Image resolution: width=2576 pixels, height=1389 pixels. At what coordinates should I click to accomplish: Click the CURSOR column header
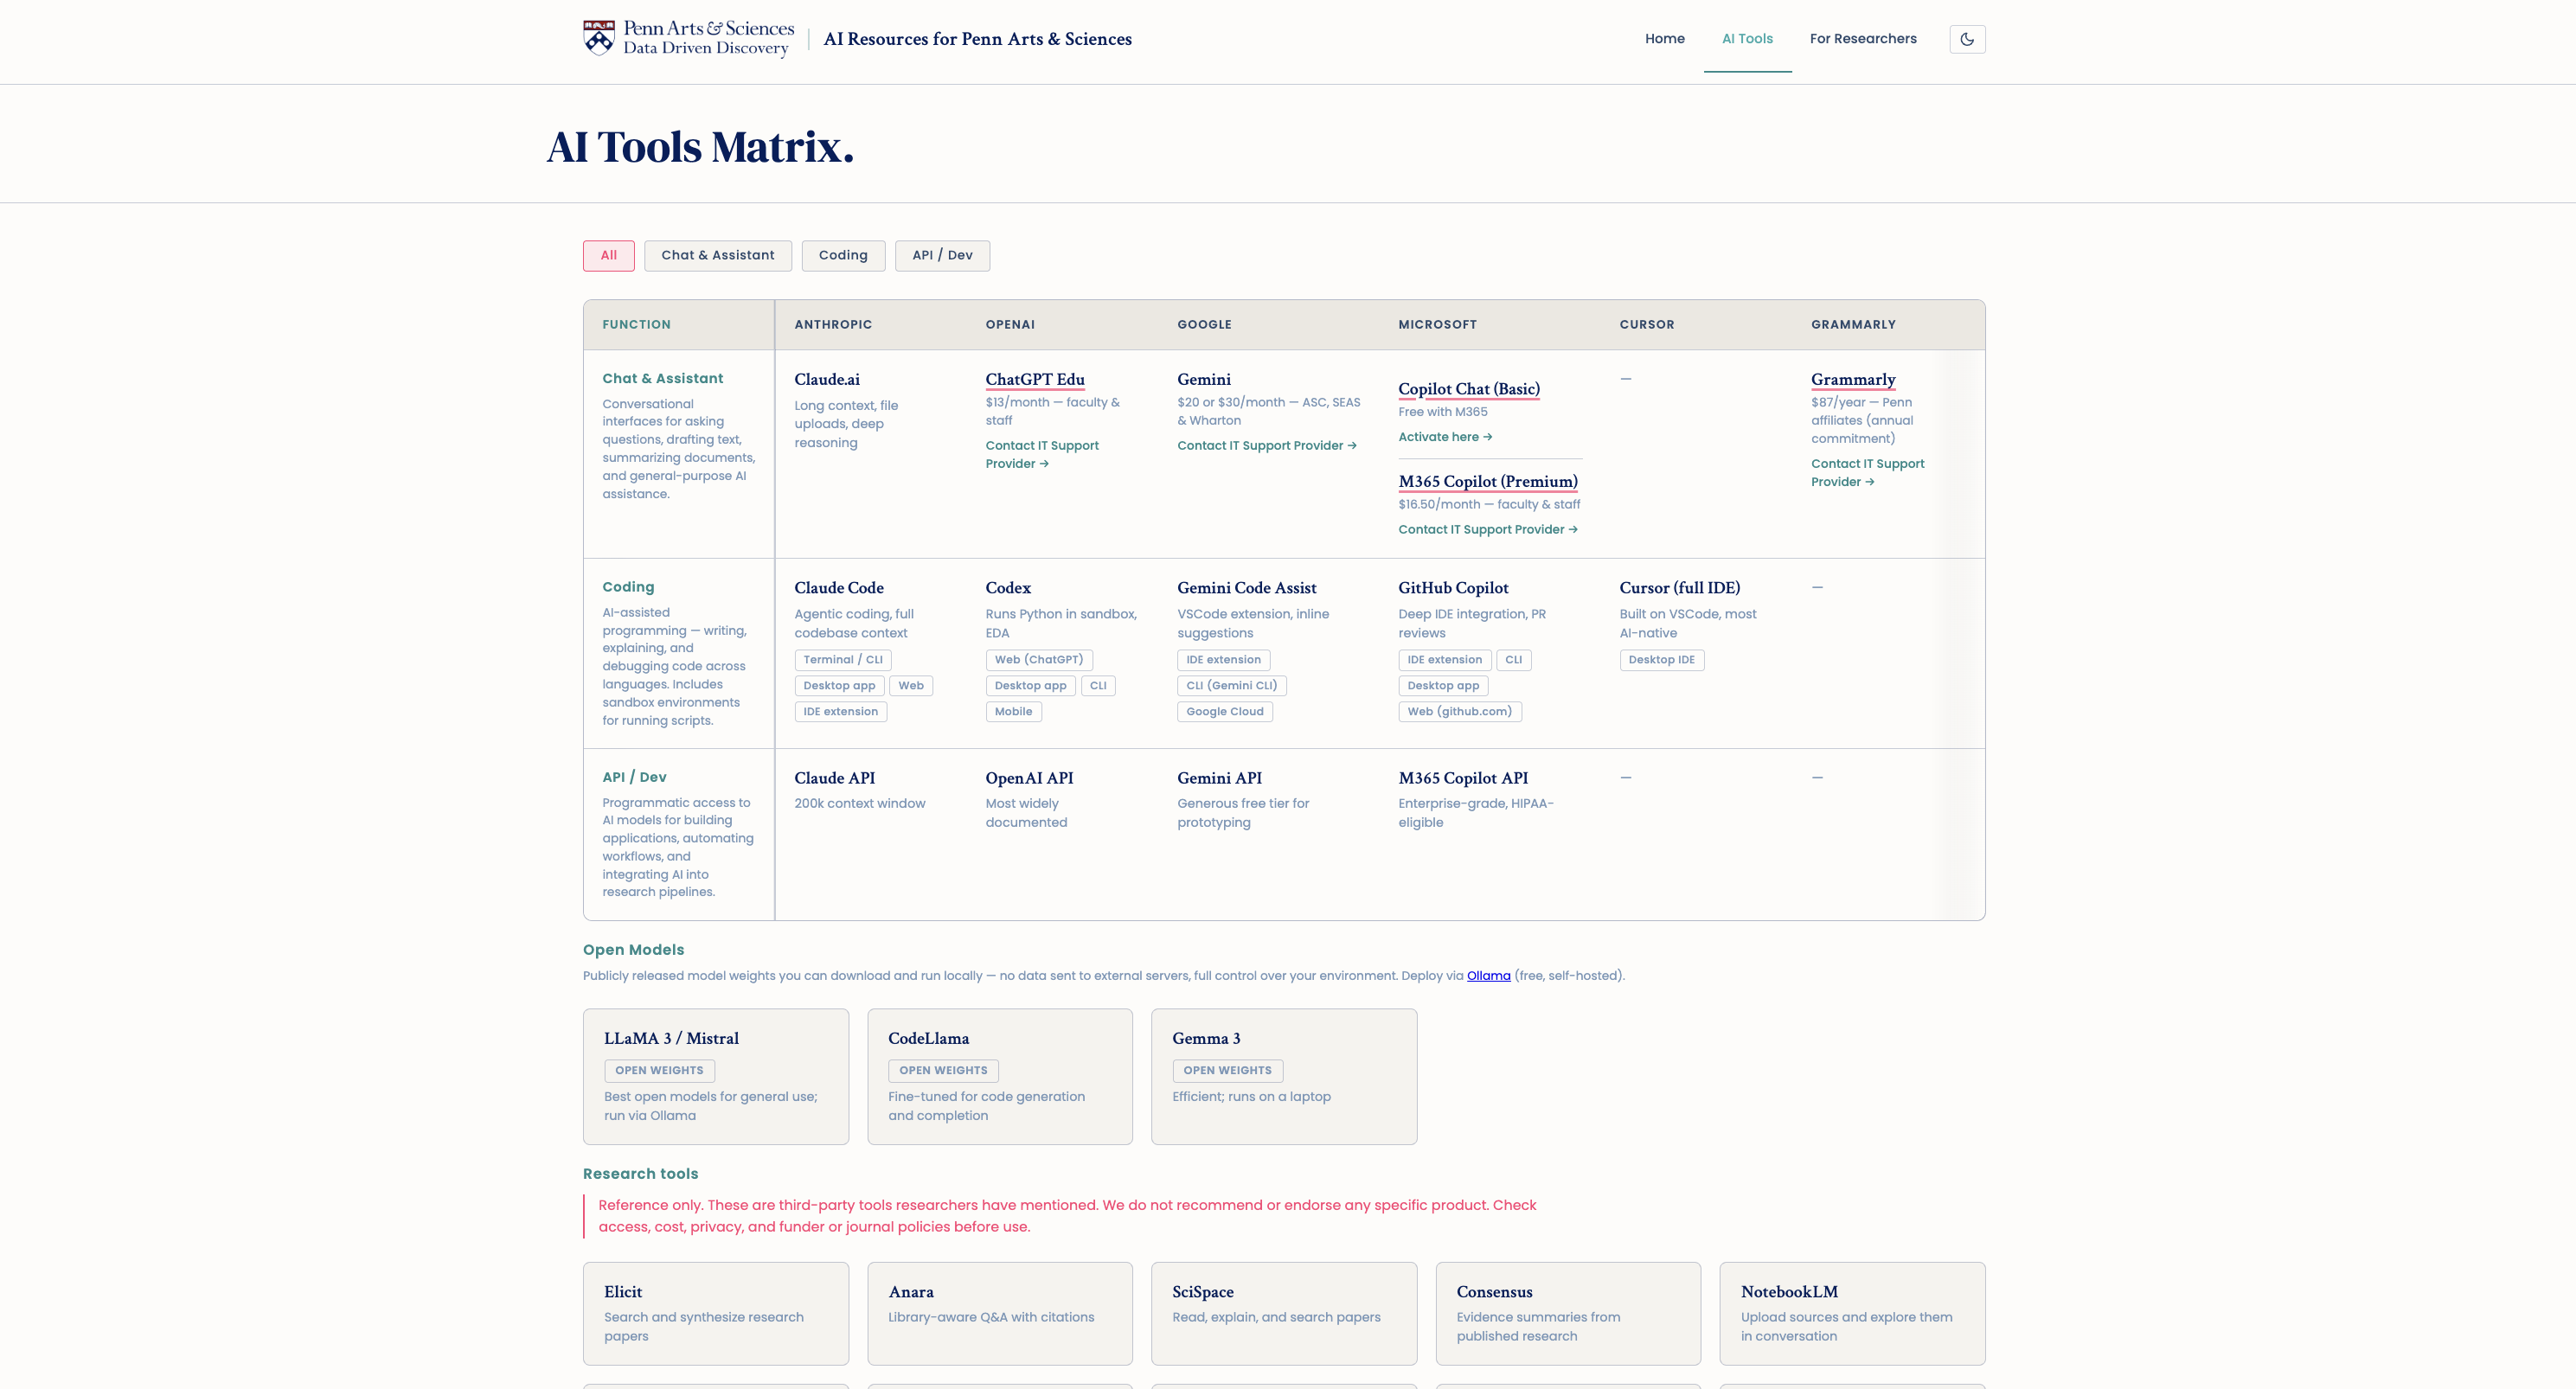coord(1647,325)
